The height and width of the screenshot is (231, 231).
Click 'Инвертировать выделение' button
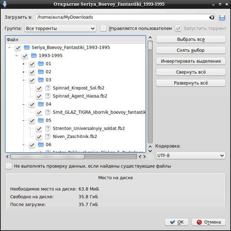191,61
